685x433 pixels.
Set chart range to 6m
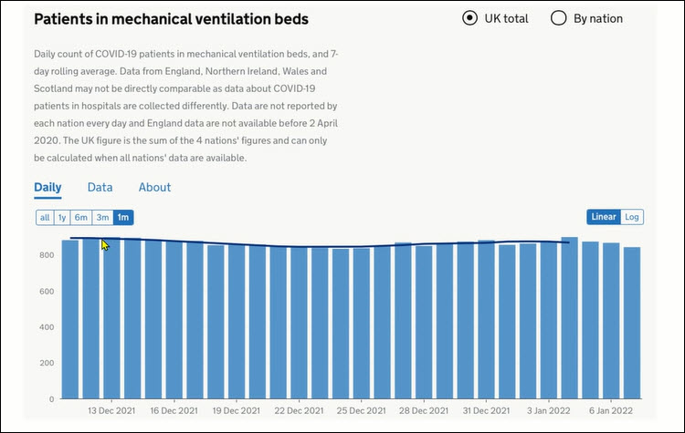coord(81,217)
